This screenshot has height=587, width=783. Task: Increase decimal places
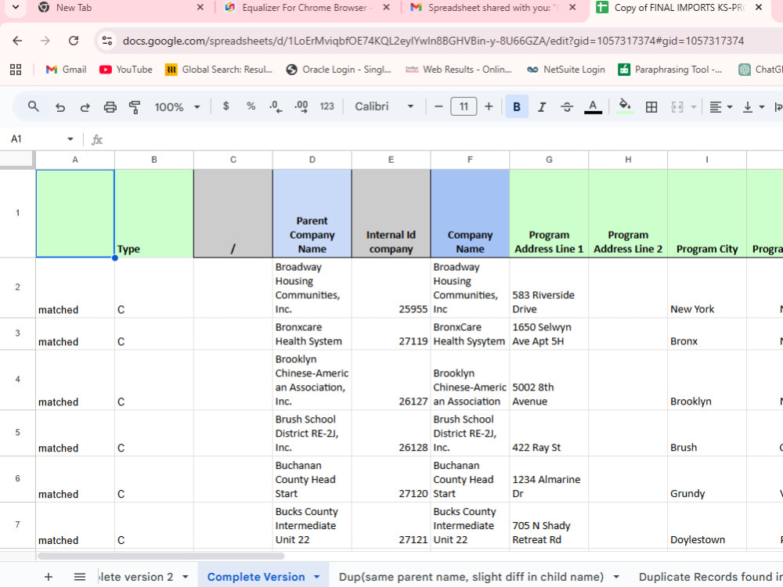click(x=301, y=106)
